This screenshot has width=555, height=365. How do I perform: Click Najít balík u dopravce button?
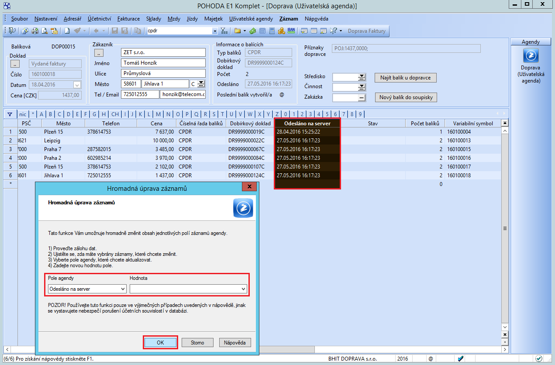(406, 78)
